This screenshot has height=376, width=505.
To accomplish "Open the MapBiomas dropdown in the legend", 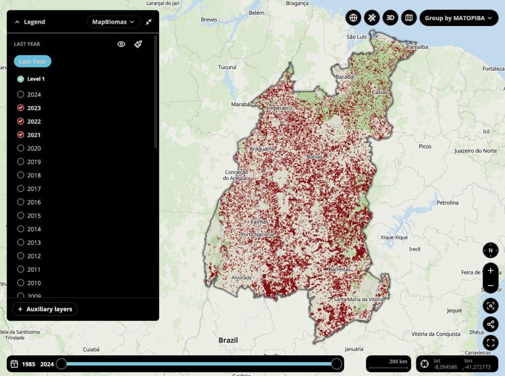I will 113,22.
